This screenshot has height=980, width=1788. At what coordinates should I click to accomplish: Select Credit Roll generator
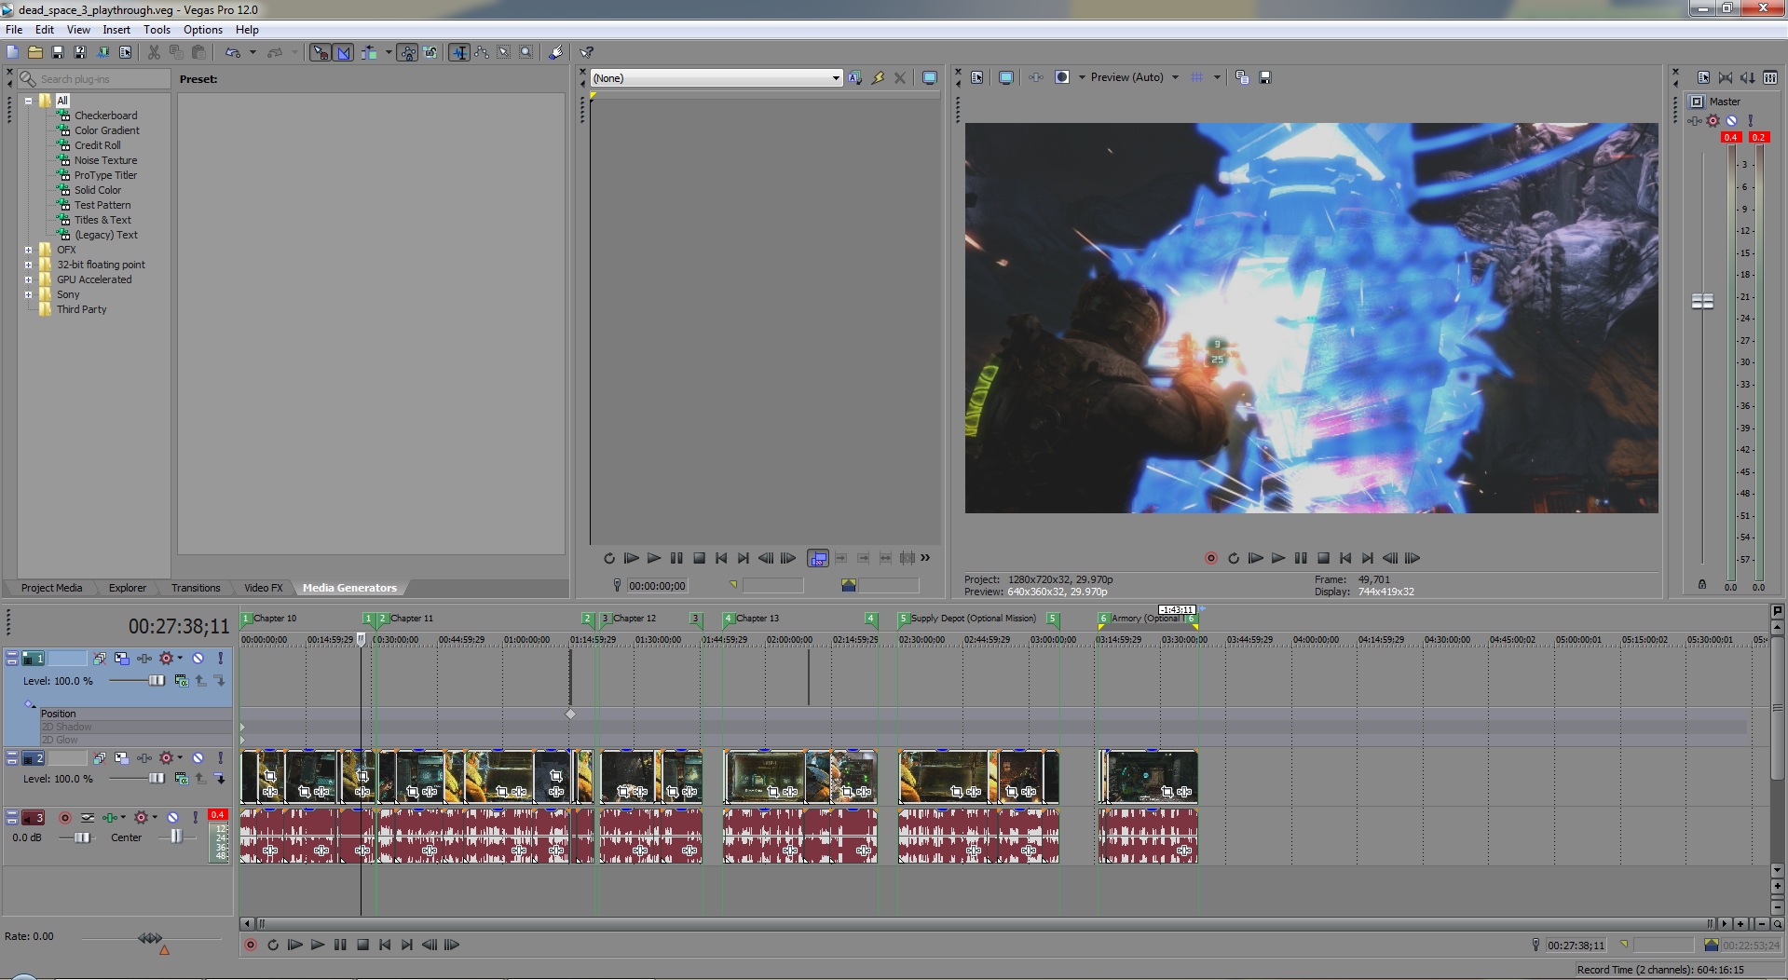click(x=98, y=145)
